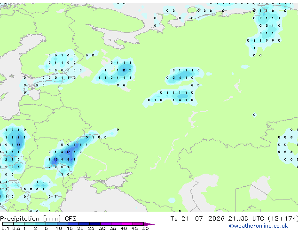This screenshot has height=230, width=298.
Task: Click the legend label "50"
Action: (145, 228)
